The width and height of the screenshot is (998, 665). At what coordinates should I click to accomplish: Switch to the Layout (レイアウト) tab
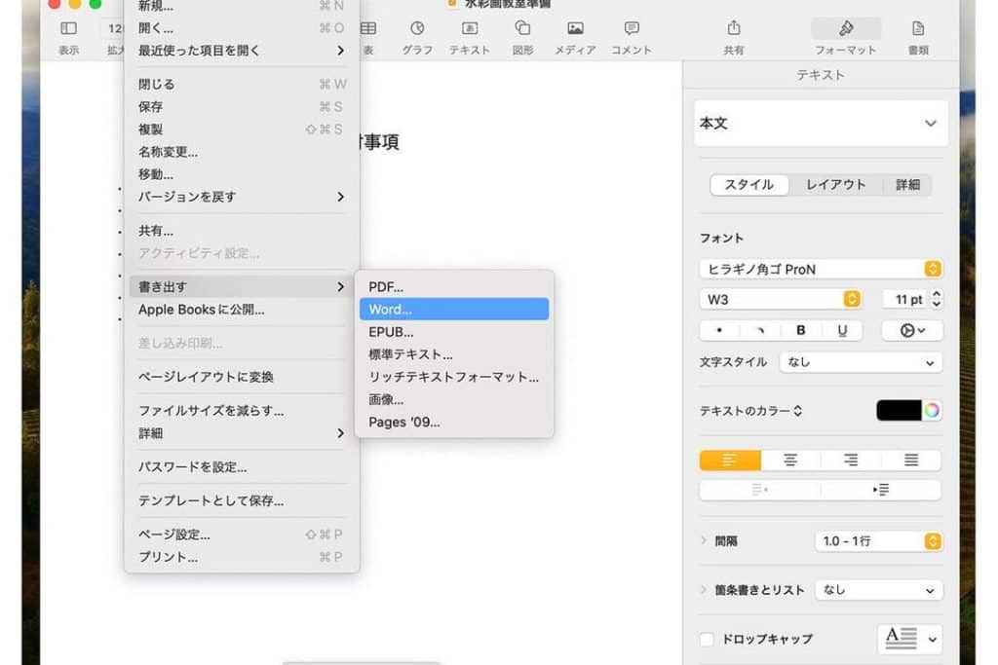pyautogui.click(x=835, y=184)
